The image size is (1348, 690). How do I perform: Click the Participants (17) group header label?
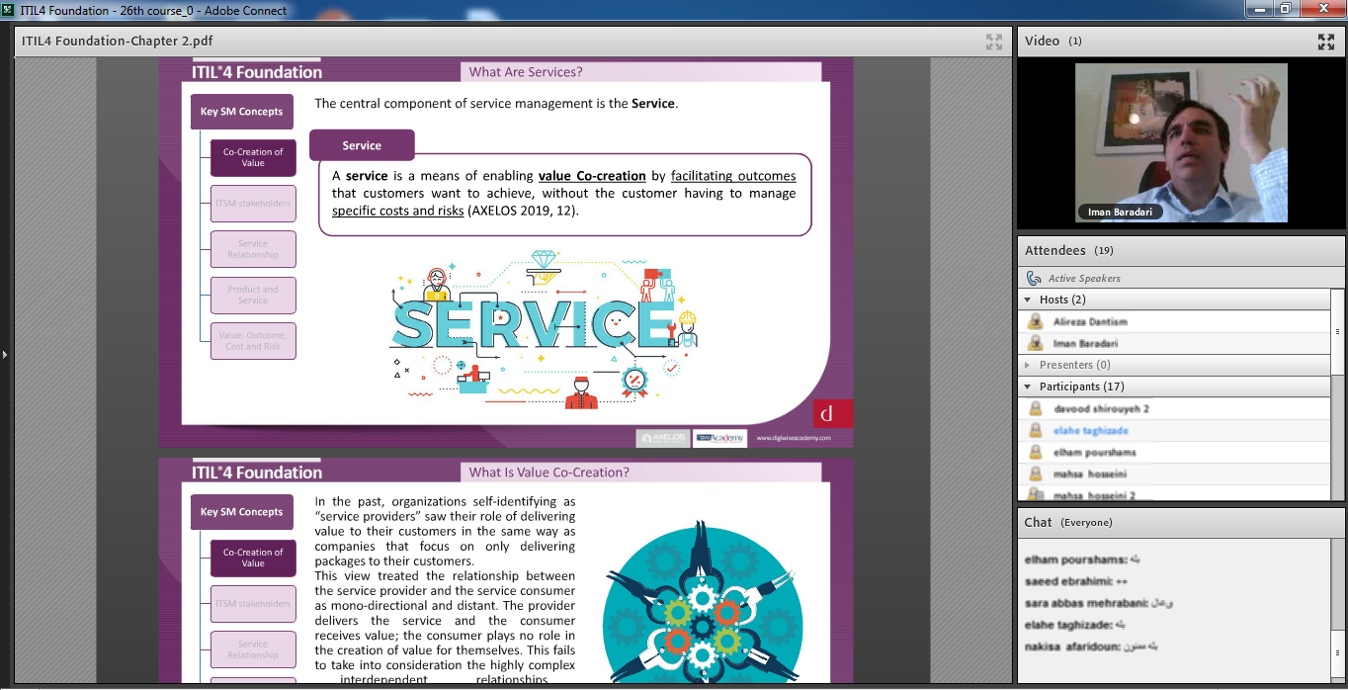click(x=1081, y=387)
